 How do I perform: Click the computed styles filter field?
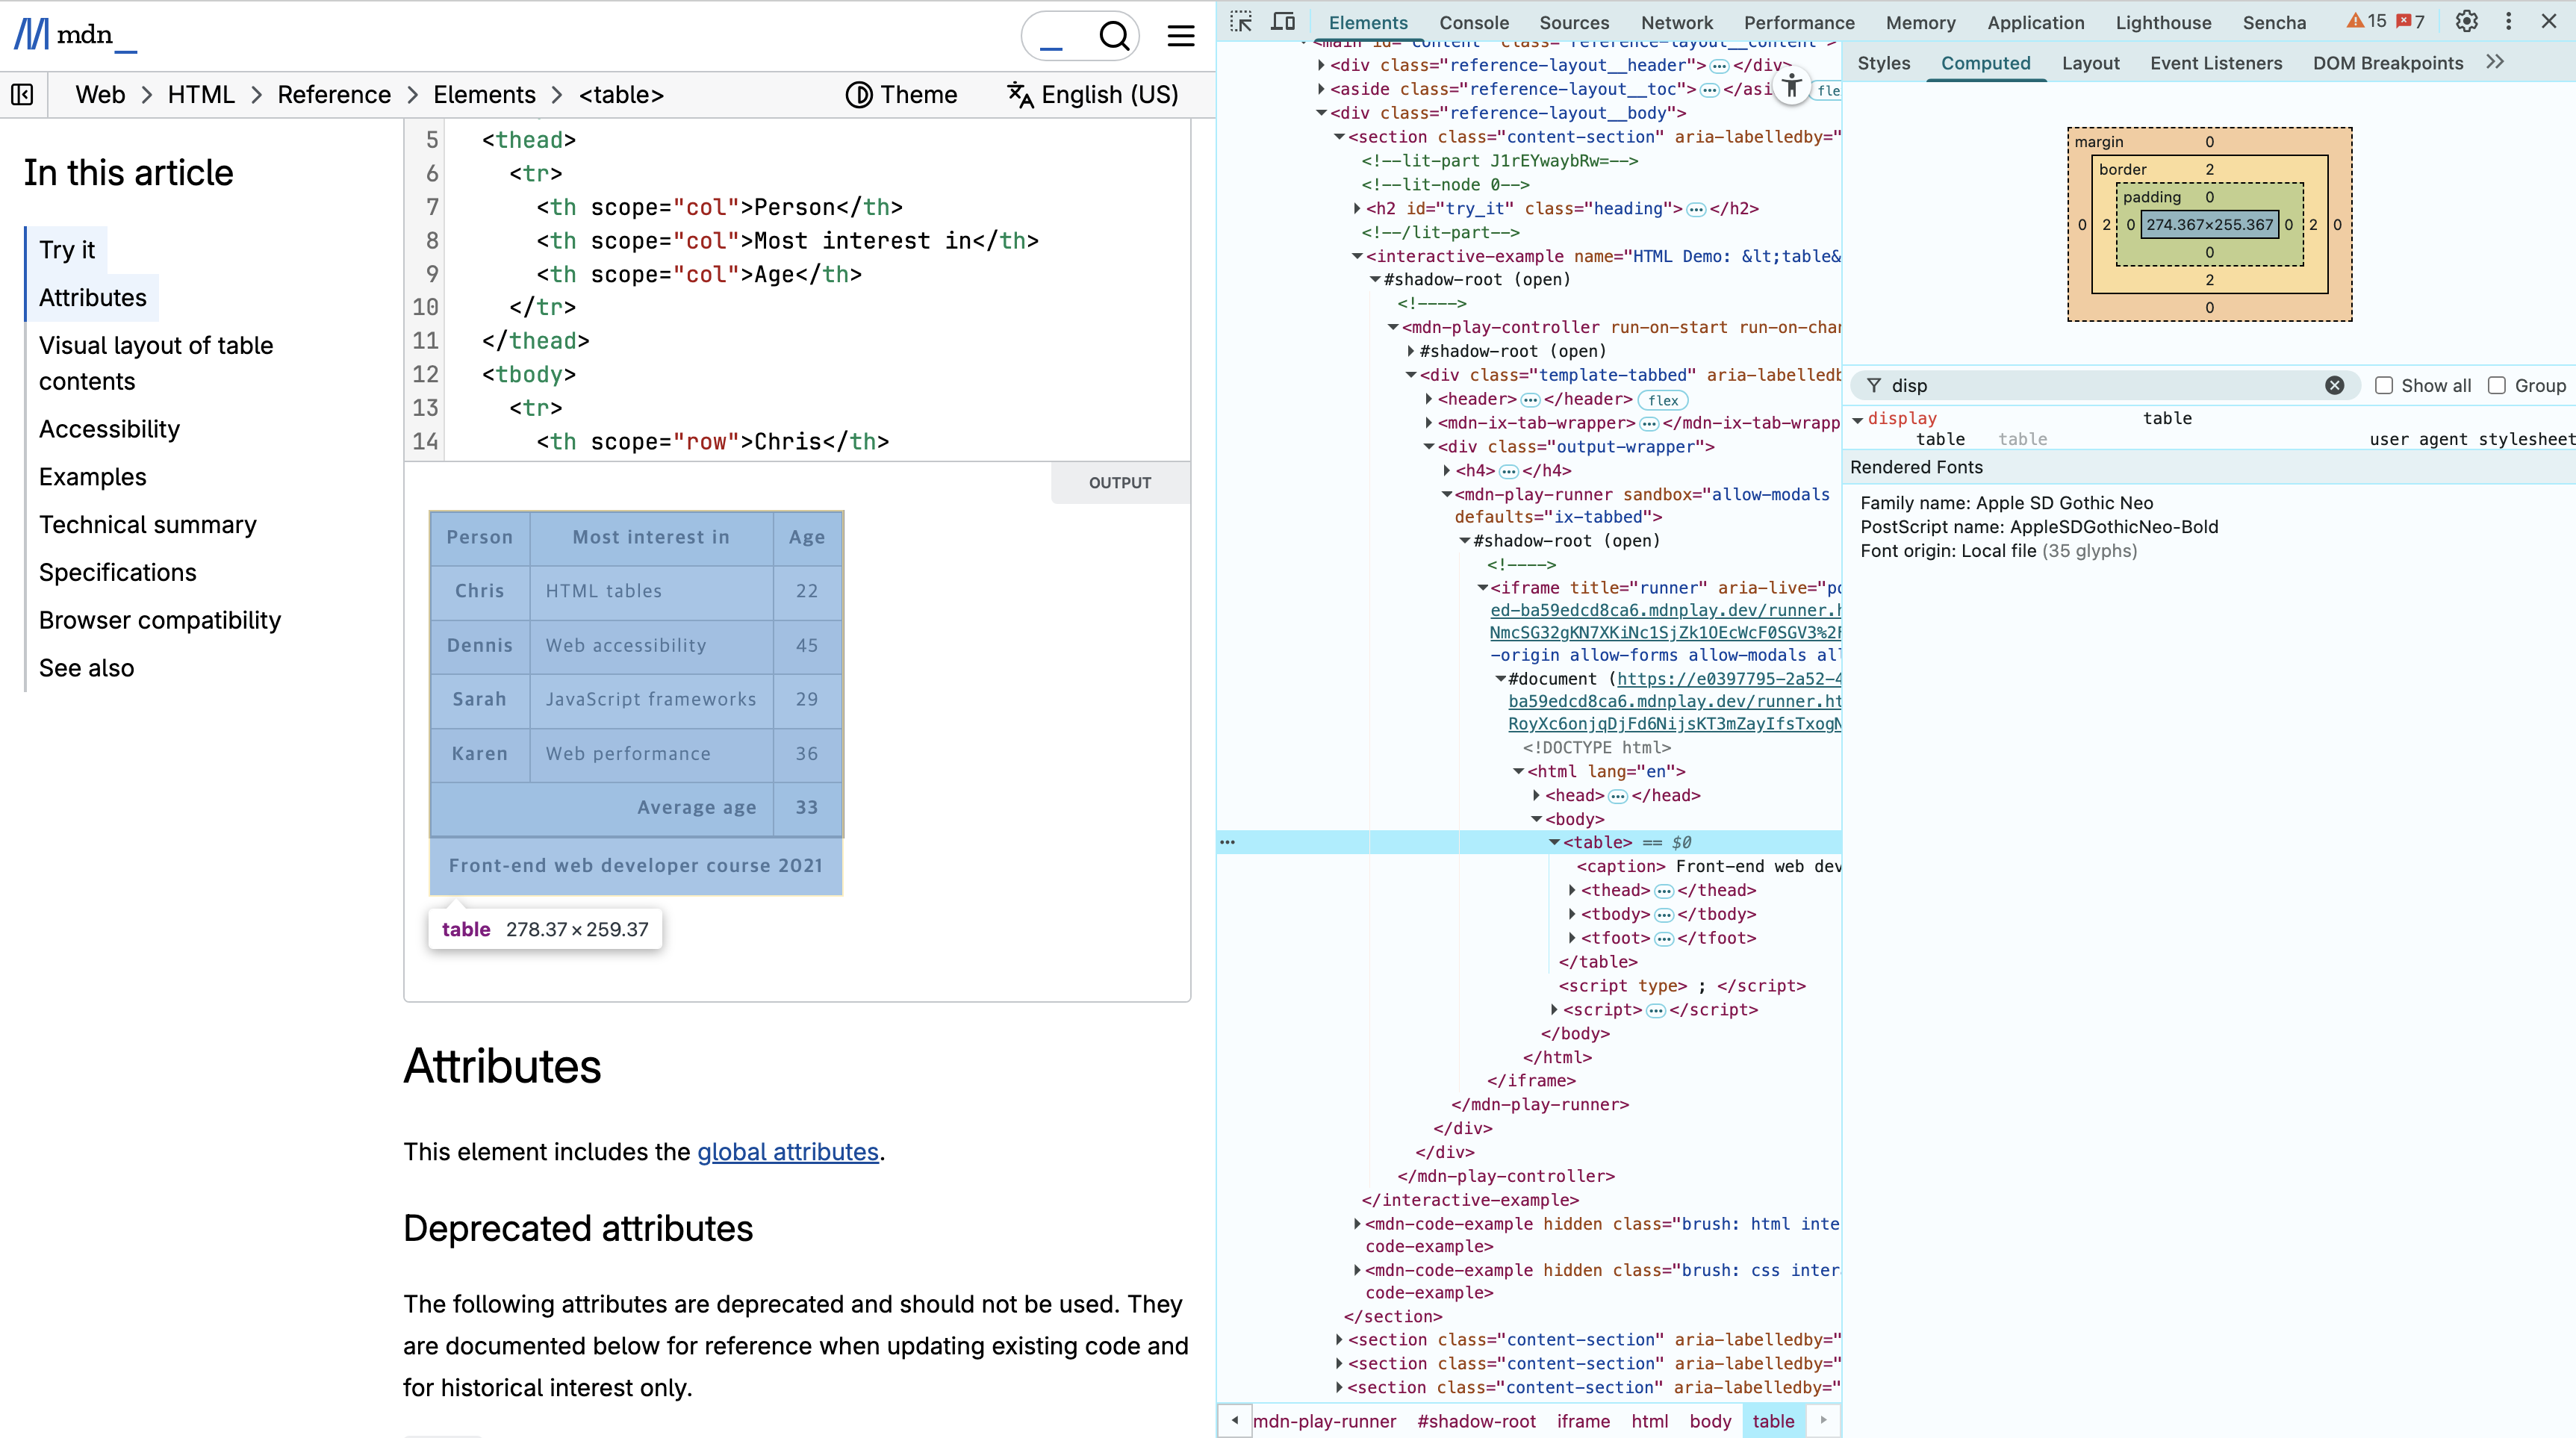(2100, 386)
